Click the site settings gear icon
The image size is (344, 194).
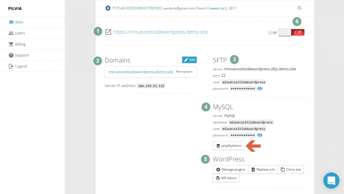point(108,8)
